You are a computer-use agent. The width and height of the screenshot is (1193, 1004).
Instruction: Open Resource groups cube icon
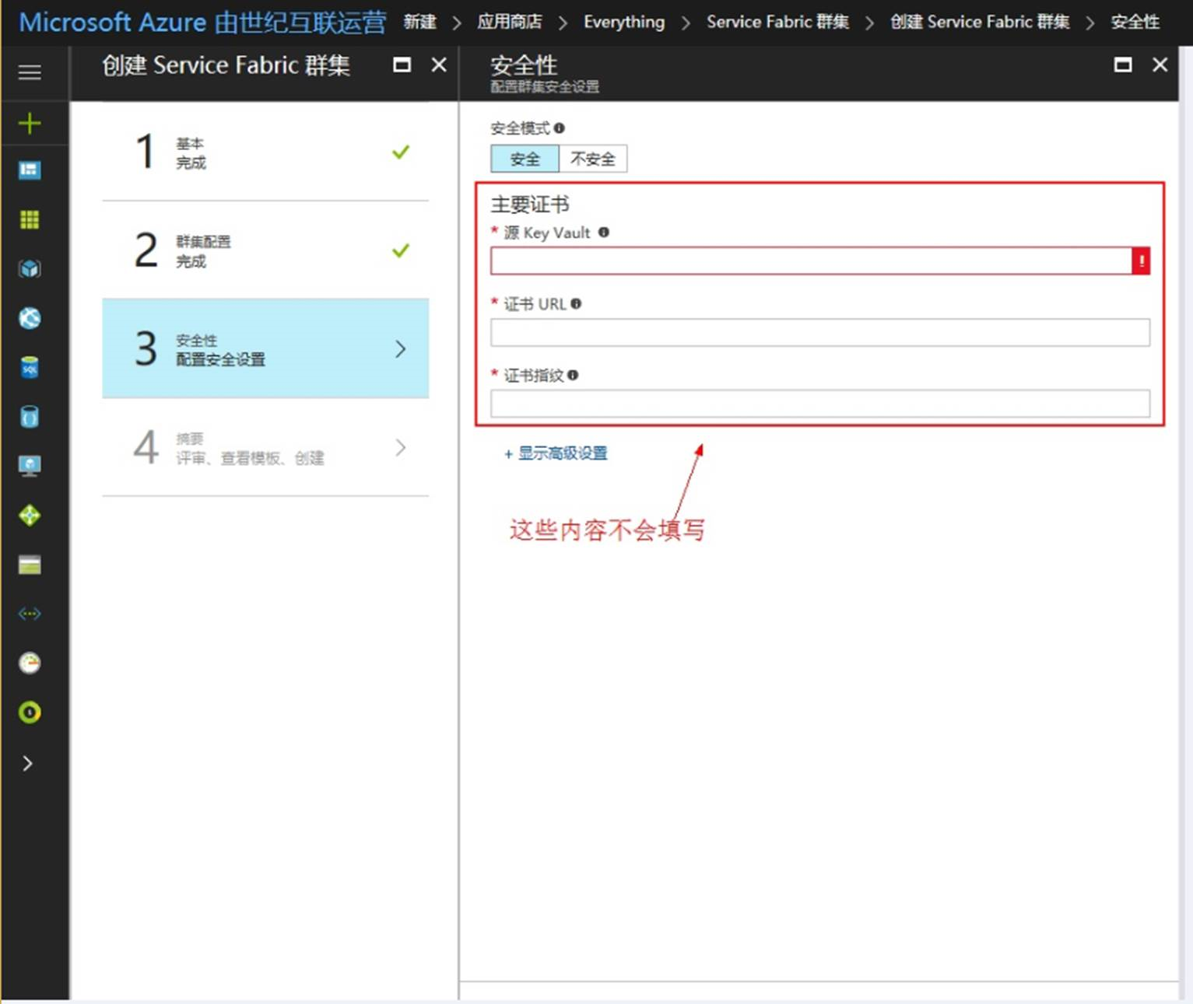click(30, 269)
